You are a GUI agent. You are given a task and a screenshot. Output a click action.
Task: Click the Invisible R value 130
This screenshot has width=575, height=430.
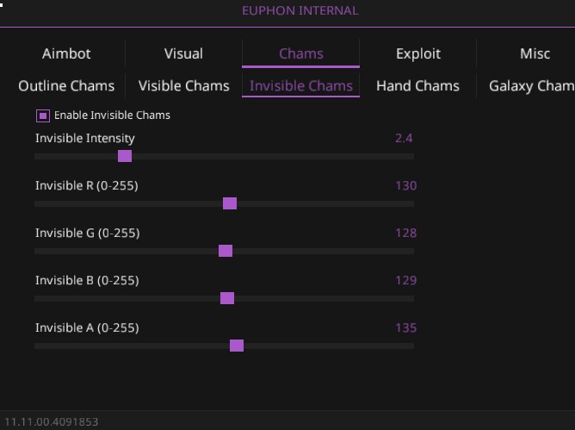point(405,185)
